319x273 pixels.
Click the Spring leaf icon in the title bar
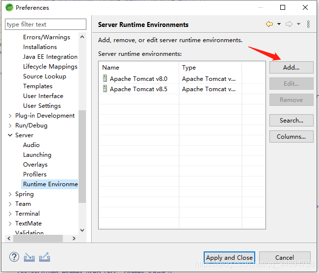point(9,7)
